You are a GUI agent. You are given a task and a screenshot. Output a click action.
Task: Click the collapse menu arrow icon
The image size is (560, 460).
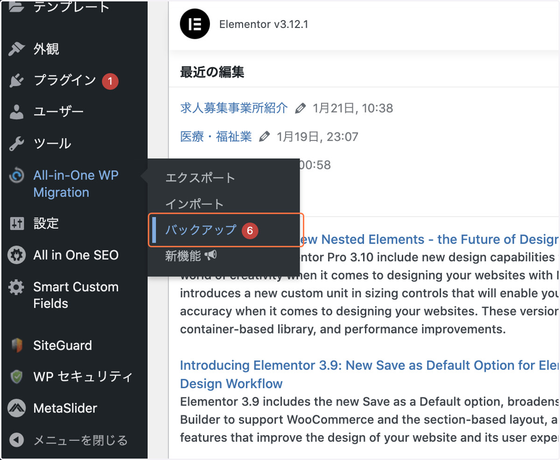point(16,440)
